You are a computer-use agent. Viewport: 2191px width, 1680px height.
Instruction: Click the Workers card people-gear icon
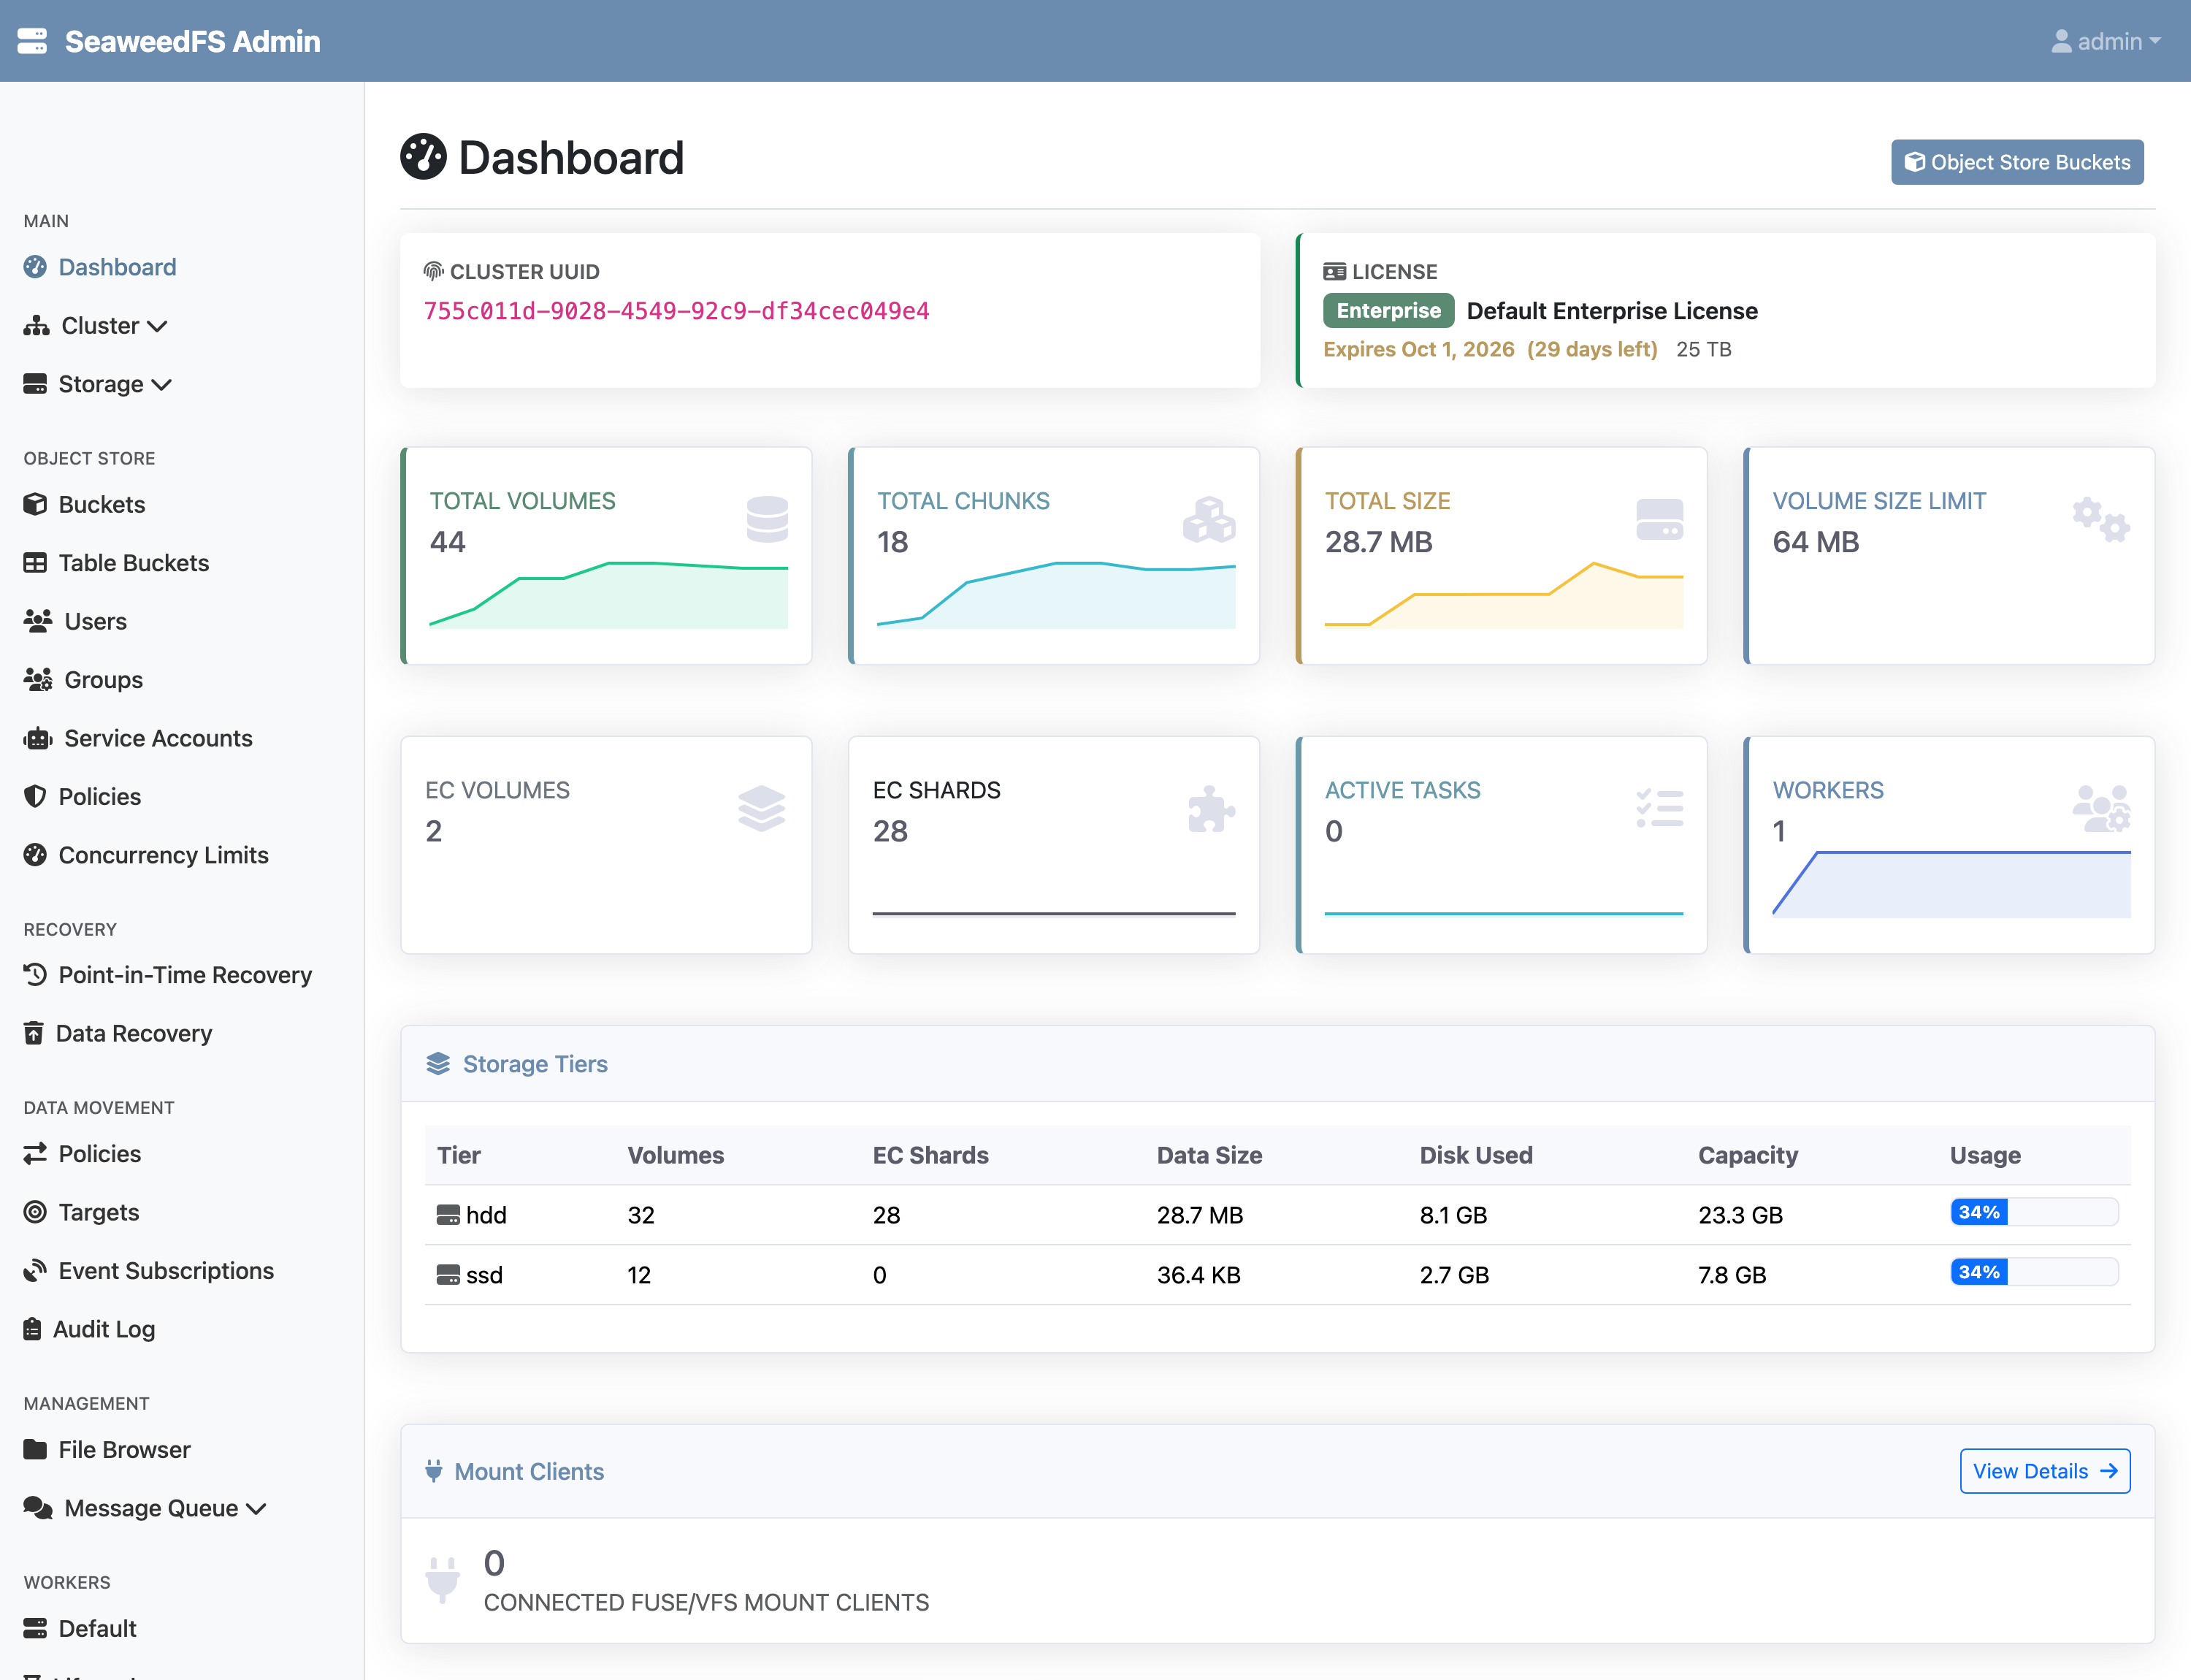click(x=2101, y=808)
